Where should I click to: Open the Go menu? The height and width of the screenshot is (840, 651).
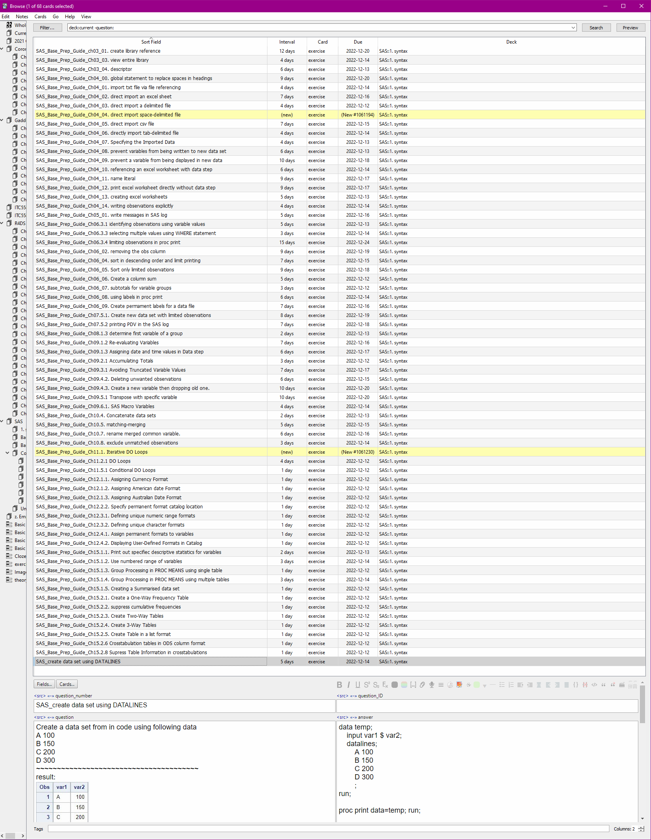coord(56,17)
